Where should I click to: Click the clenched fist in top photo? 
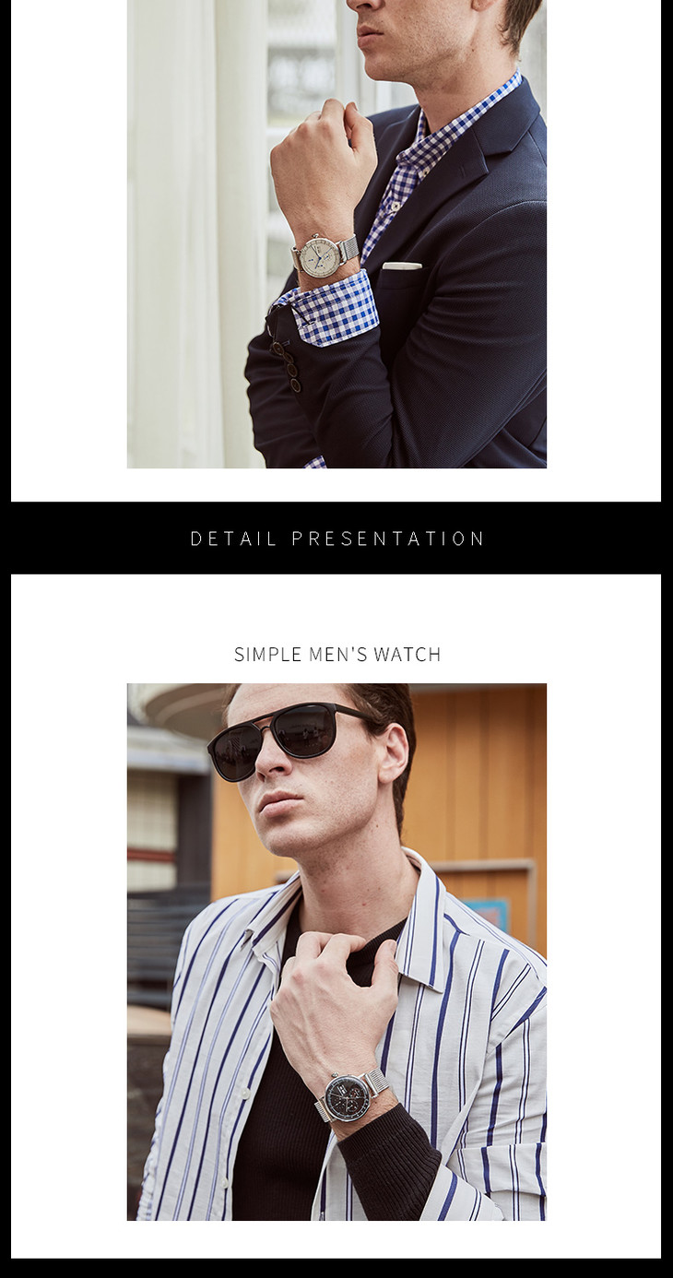click(321, 171)
